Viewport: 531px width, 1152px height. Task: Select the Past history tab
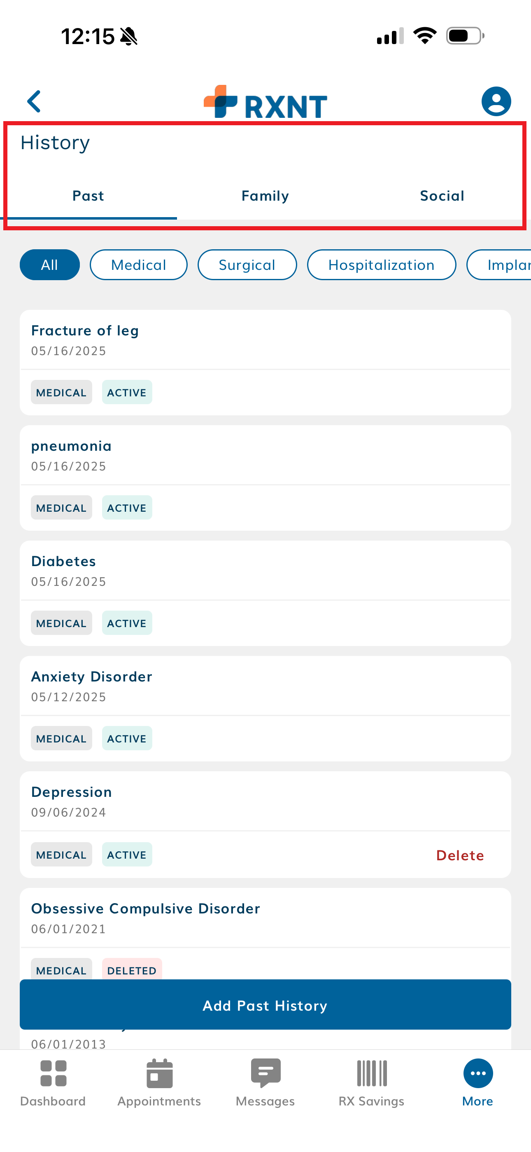88,196
